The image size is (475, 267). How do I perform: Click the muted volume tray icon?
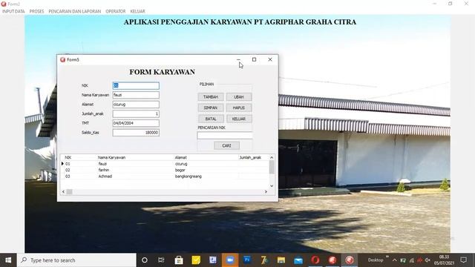click(427, 260)
